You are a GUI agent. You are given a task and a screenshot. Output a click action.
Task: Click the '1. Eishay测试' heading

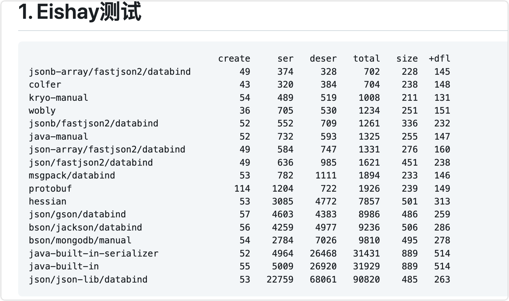80,12
